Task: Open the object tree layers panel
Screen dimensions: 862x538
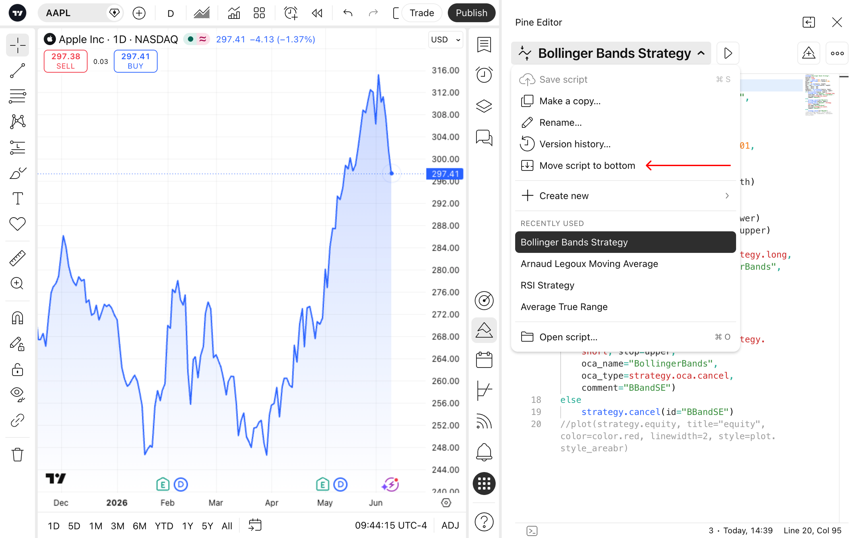Action: (x=484, y=106)
